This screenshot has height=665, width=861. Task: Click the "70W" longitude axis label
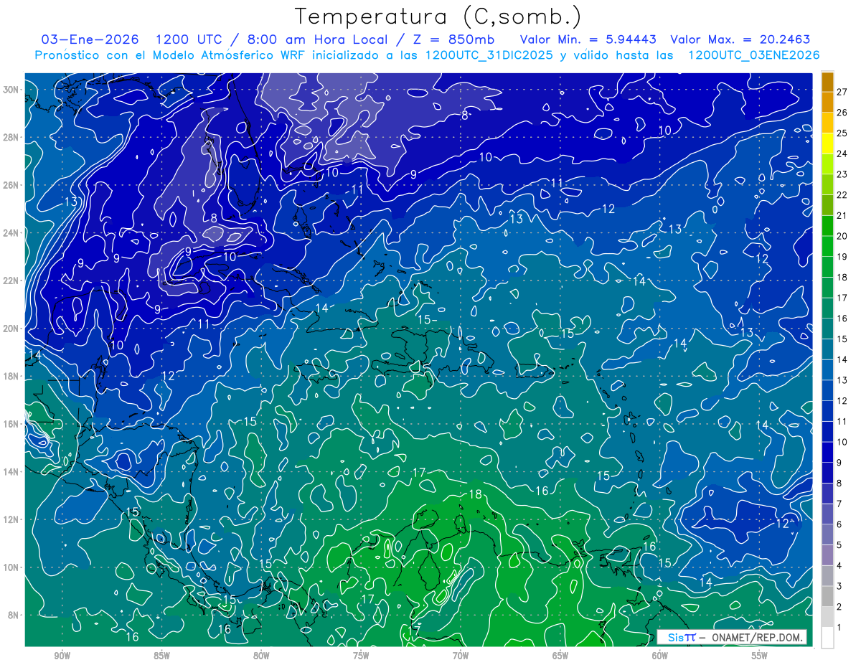pyautogui.click(x=461, y=656)
